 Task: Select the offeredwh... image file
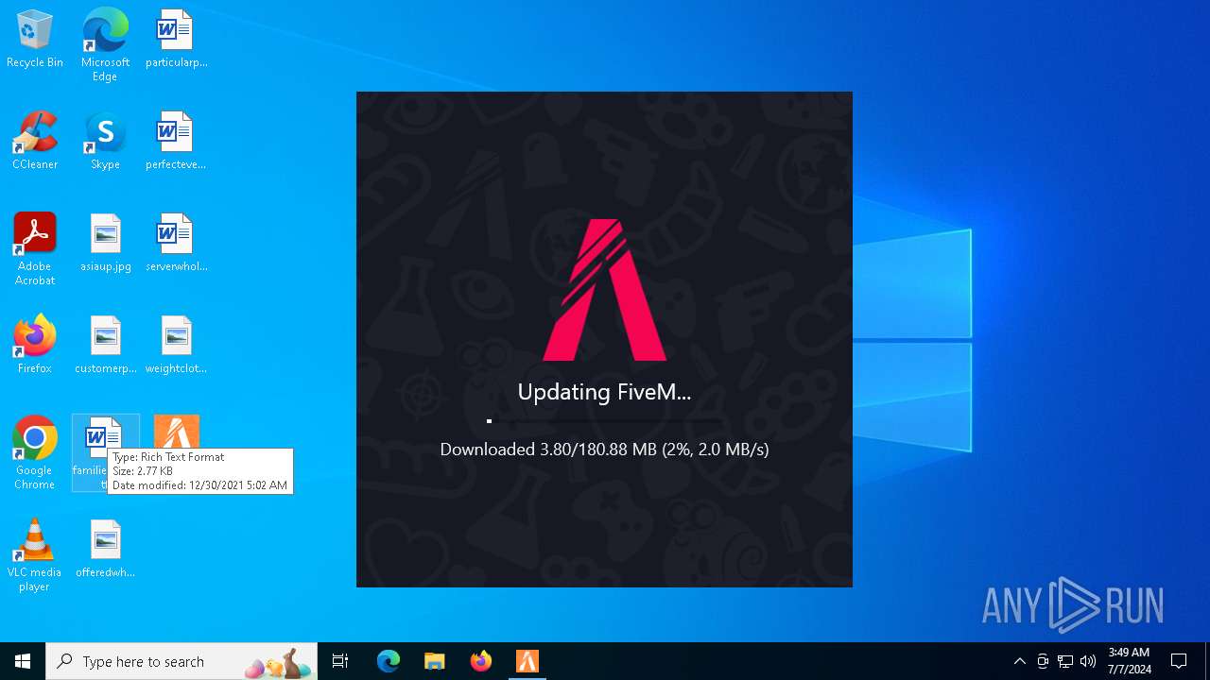pyautogui.click(x=105, y=550)
